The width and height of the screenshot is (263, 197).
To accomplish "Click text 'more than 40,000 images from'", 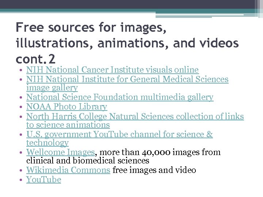I will [160, 152].
